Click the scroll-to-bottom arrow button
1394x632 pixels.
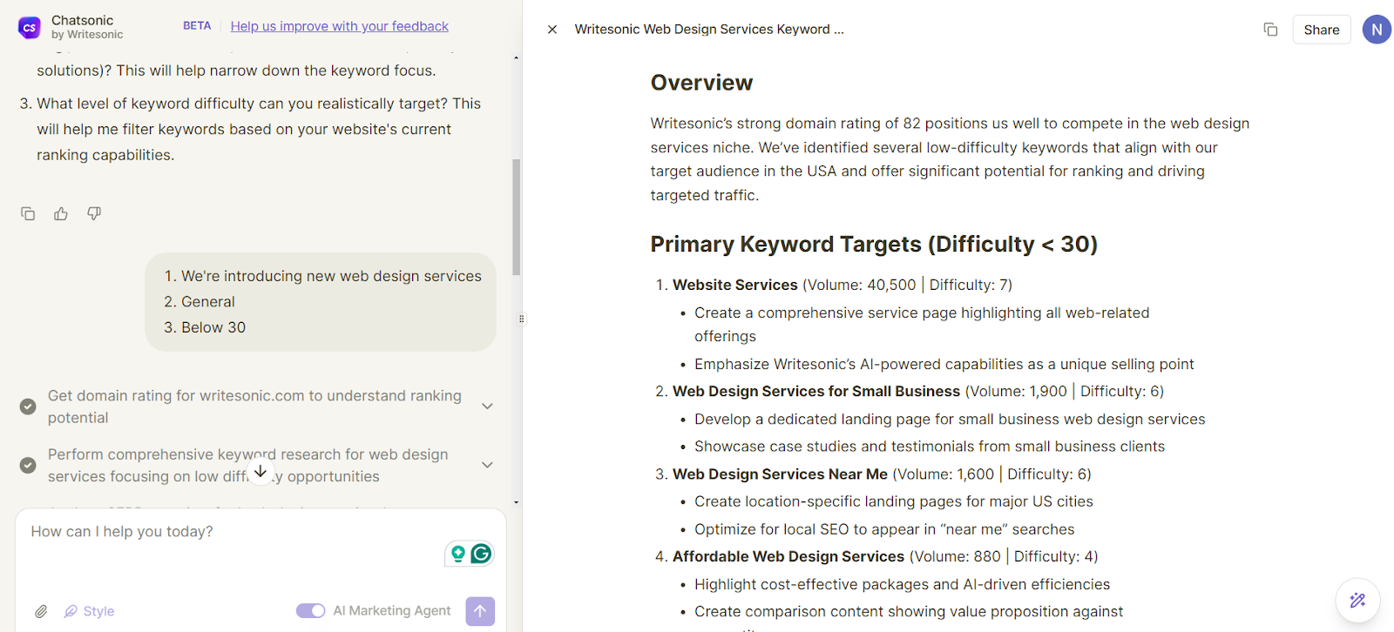click(261, 471)
